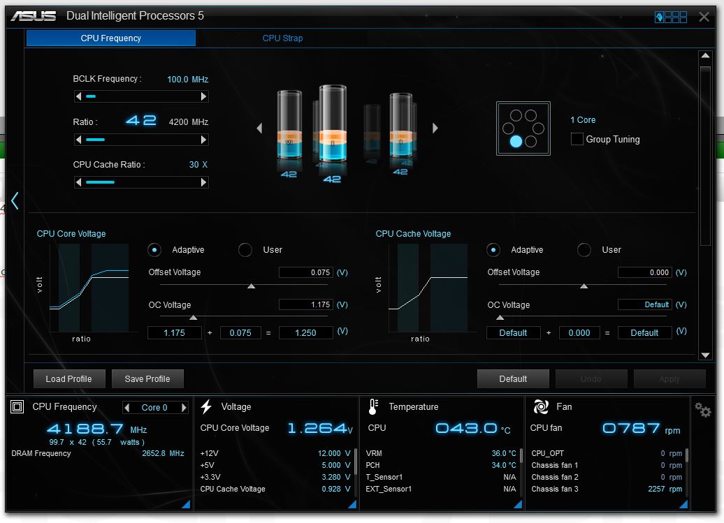Click the Apply button
This screenshot has height=523, width=724.
[669, 378]
